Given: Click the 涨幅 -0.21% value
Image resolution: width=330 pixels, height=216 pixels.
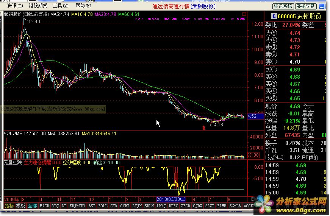Looking at the screenshot, I should tap(292, 121).
